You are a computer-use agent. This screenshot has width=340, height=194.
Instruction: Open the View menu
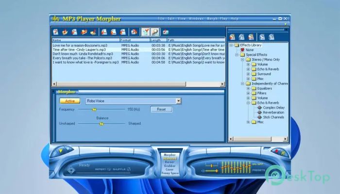[x=182, y=18]
